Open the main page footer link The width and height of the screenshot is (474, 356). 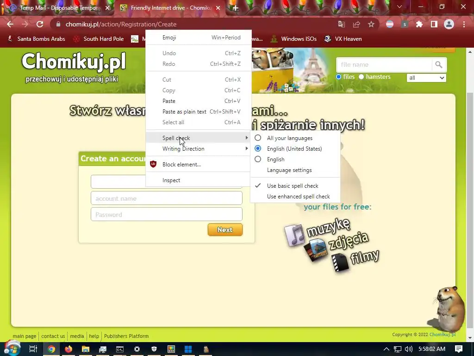coord(25,336)
